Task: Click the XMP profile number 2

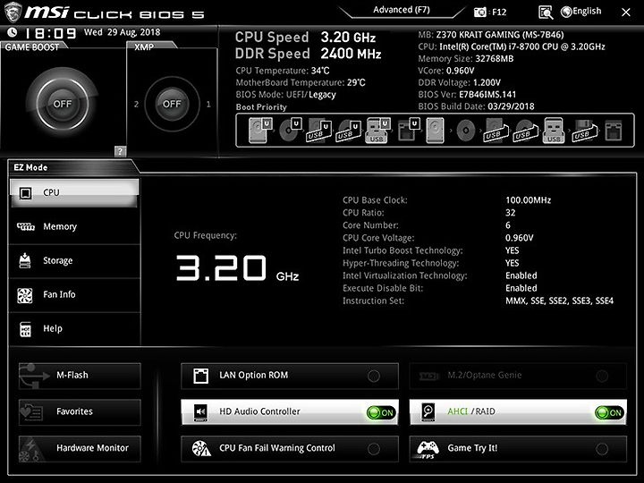Action: [136, 105]
